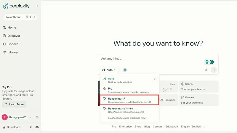The image size is (237, 133).
Task: Open the English (English) language dropdown
Action: (193, 126)
